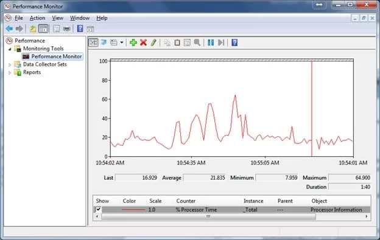Click the Performance Monitor title bar icon
The width and height of the screenshot is (380, 240).
point(7,6)
